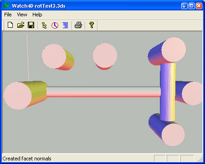Open the File menu
The width and height of the screenshot is (205, 164).
click(8, 15)
